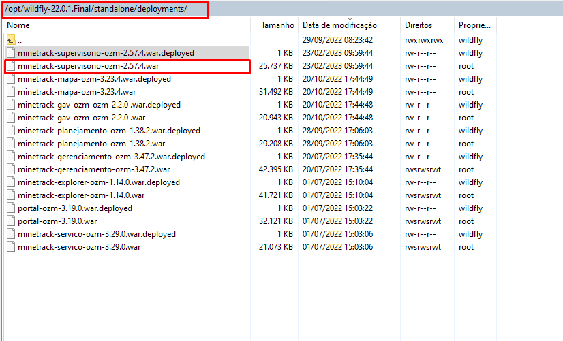563x341 pixels.
Task: Click rwsrwsrwt rights of portal-ozm-3.19.0.war
Action: click(423, 221)
